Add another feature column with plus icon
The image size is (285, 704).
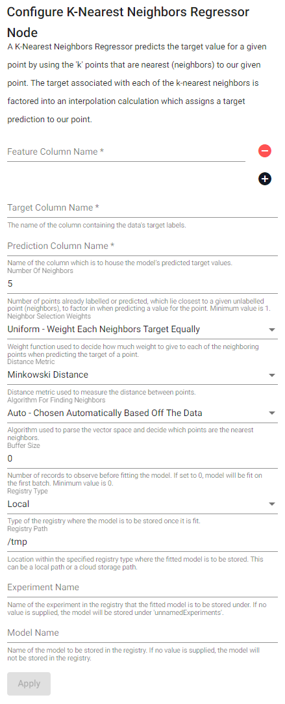265,179
